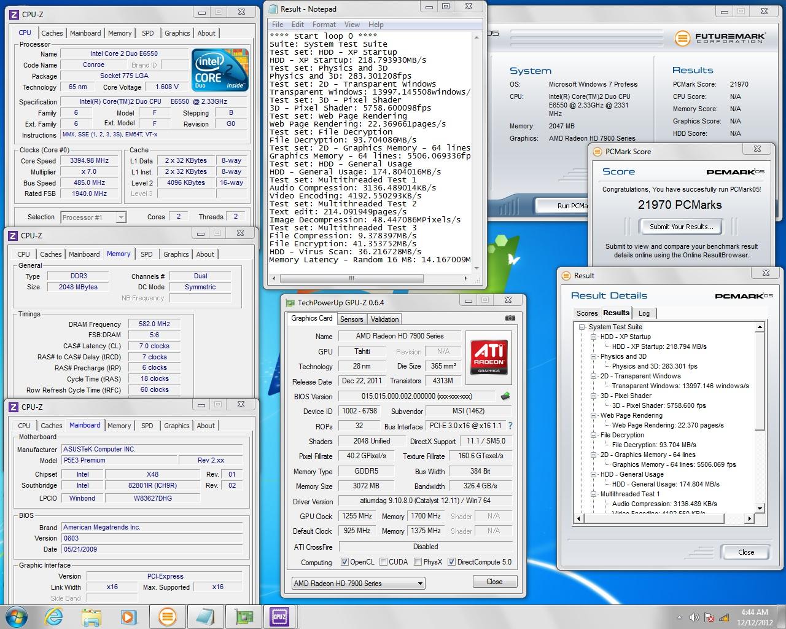Click the GPU-Z BIOS save chip icon
The image size is (786, 629).
point(505,396)
